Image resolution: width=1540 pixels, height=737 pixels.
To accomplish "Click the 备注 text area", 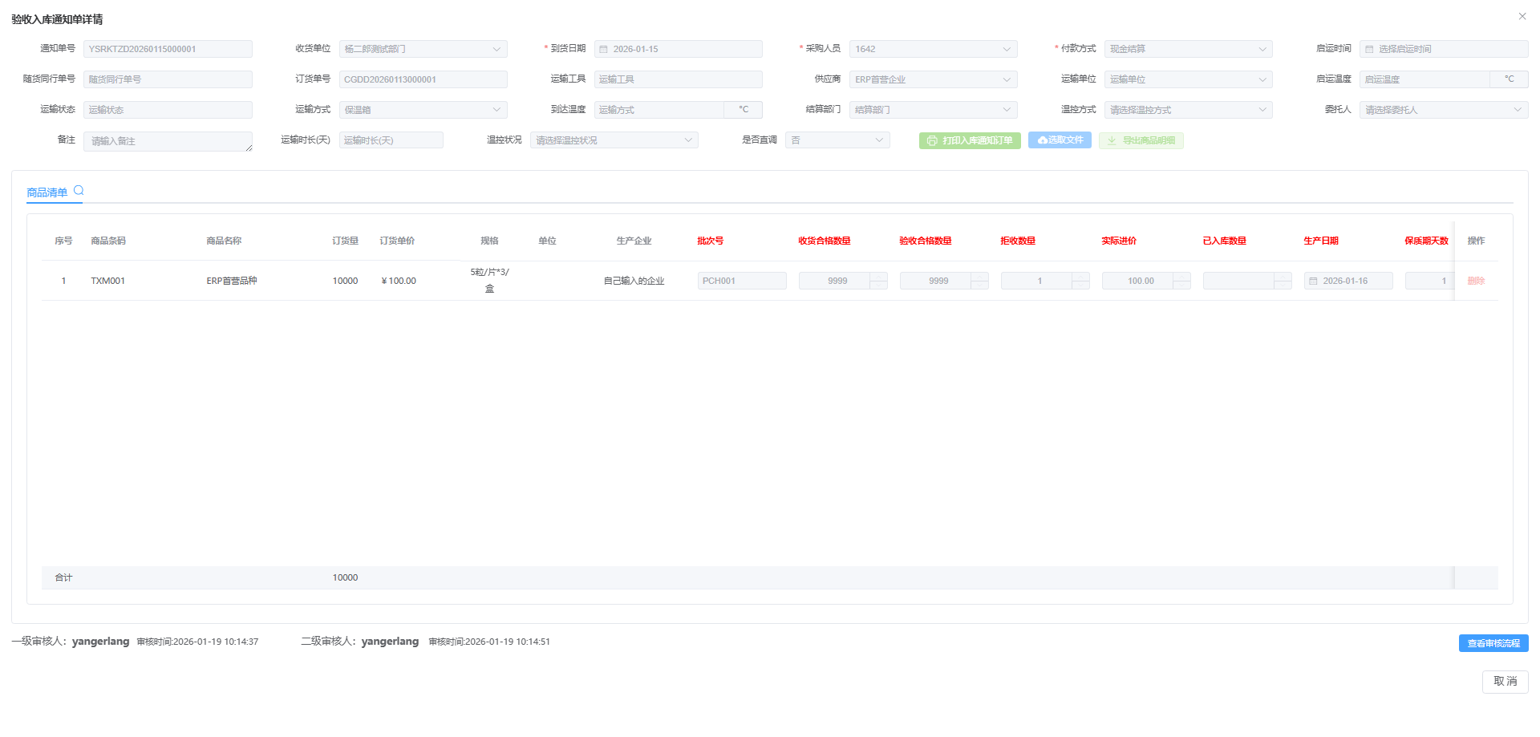I will tap(167, 141).
